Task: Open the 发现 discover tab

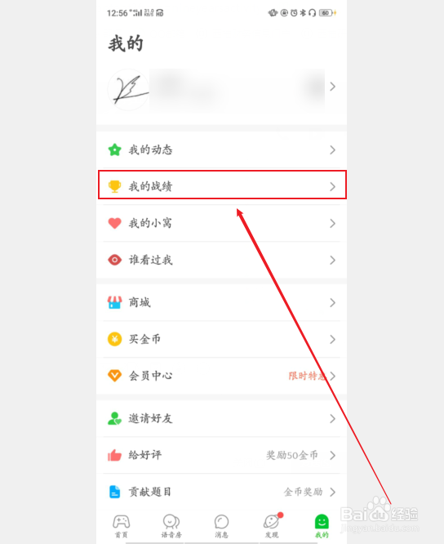Action: pyautogui.click(x=272, y=525)
